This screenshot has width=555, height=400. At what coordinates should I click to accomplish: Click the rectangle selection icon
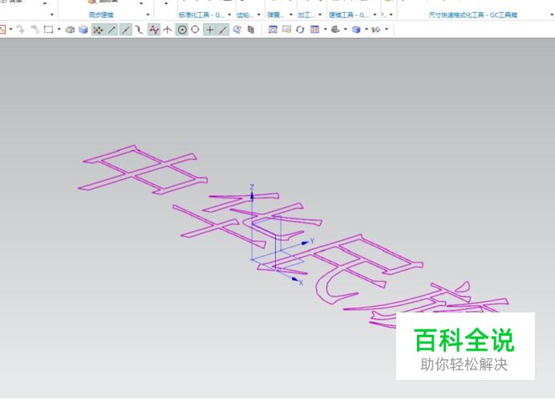point(48,30)
